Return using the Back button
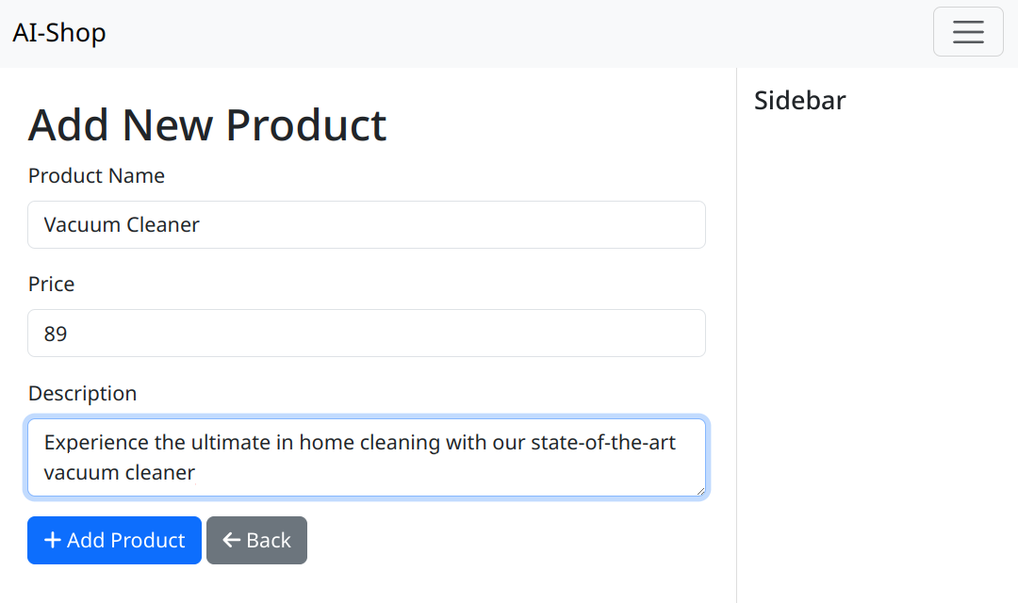 coord(256,540)
